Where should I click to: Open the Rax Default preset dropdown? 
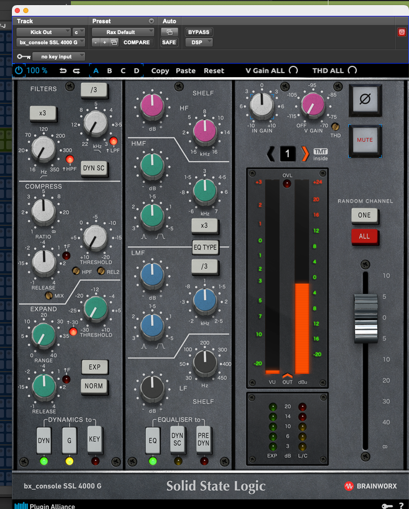click(x=123, y=32)
